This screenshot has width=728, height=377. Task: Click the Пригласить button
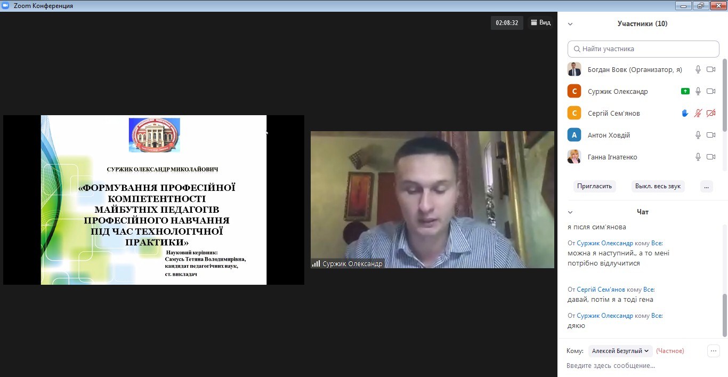[594, 187]
